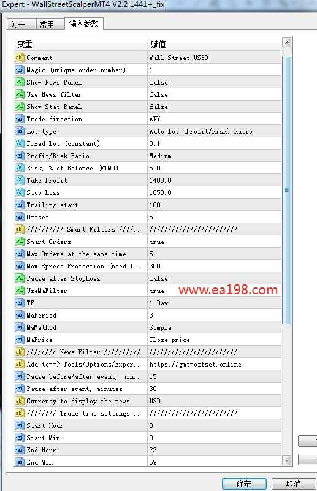Click the double-type icon beside Stop Loss

pyautogui.click(x=19, y=192)
